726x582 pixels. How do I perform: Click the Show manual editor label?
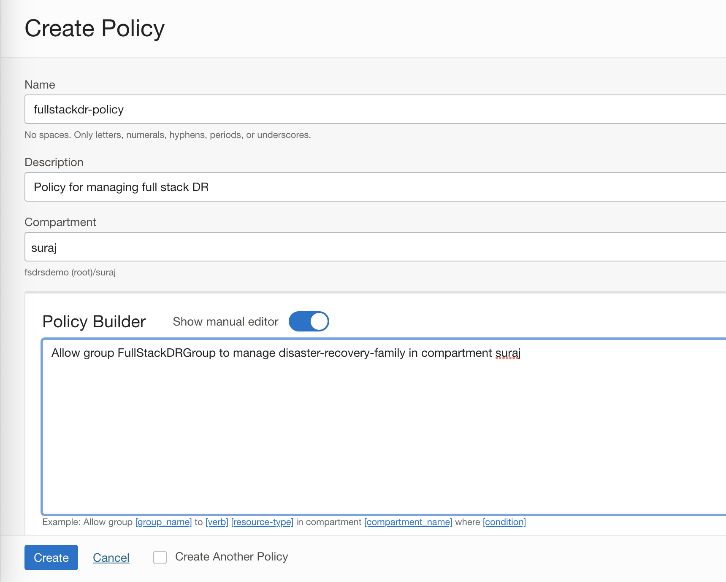225,321
